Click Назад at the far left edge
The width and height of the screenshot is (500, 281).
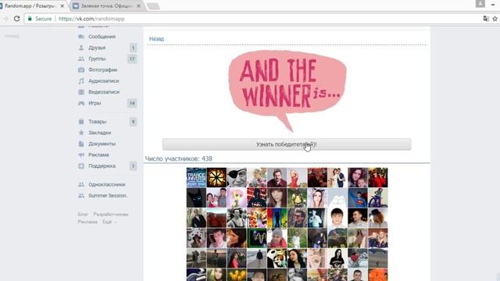click(x=12, y=36)
